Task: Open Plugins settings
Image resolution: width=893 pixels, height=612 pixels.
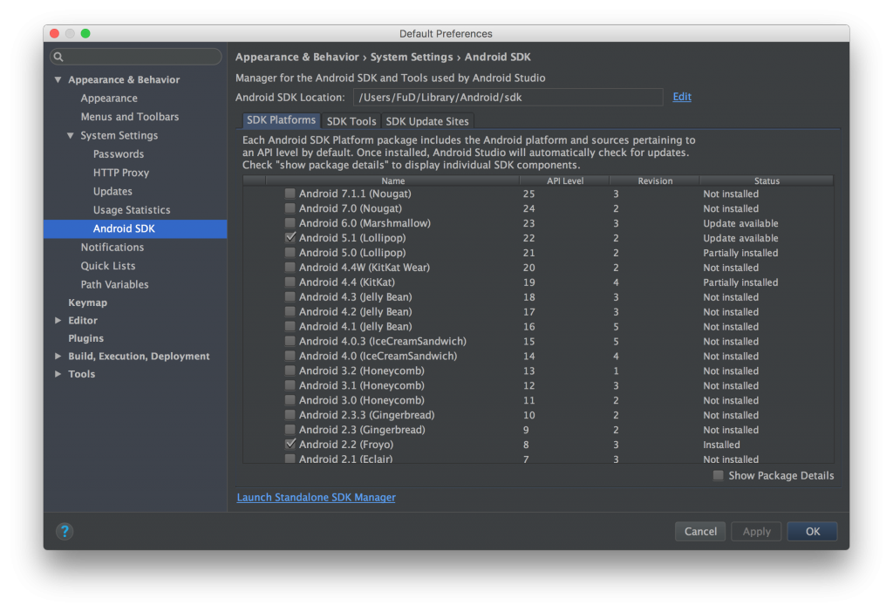Action: coord(86,338)
